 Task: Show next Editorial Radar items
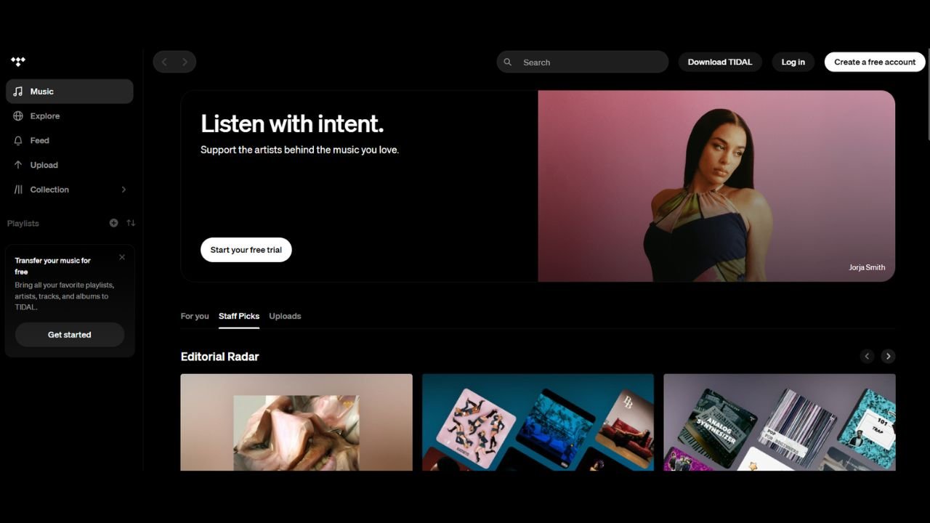tap(888, 356)
